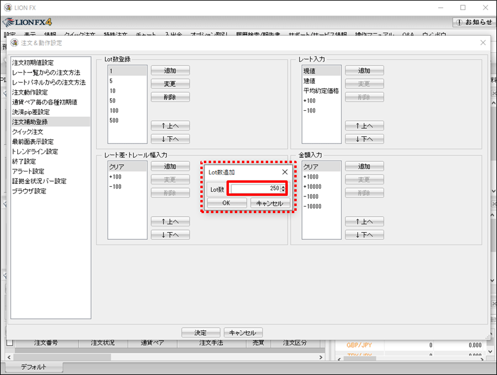The height and width of the screenshot is (375, 497).
Task: Select +10000 in the 金額入力 list
Action: tap(322, 186)
